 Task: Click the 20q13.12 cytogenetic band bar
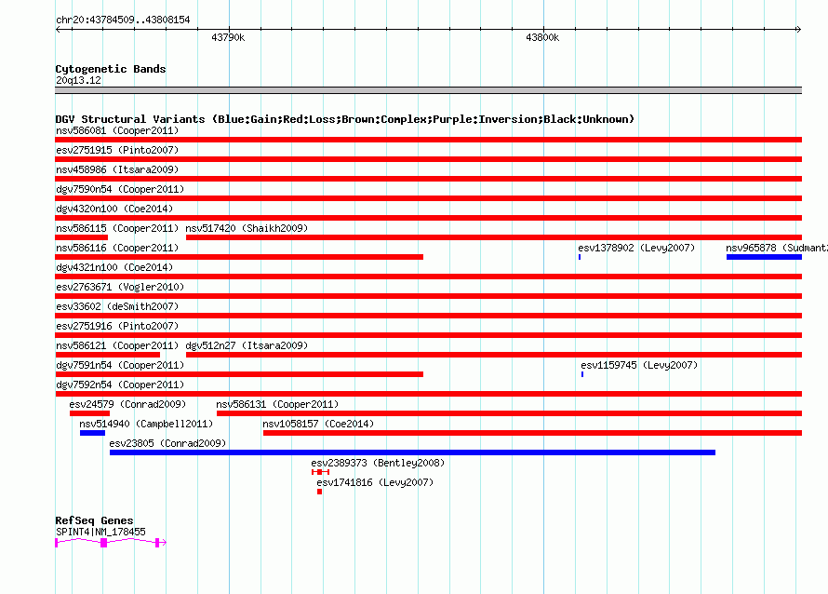[x=428, y=90]
